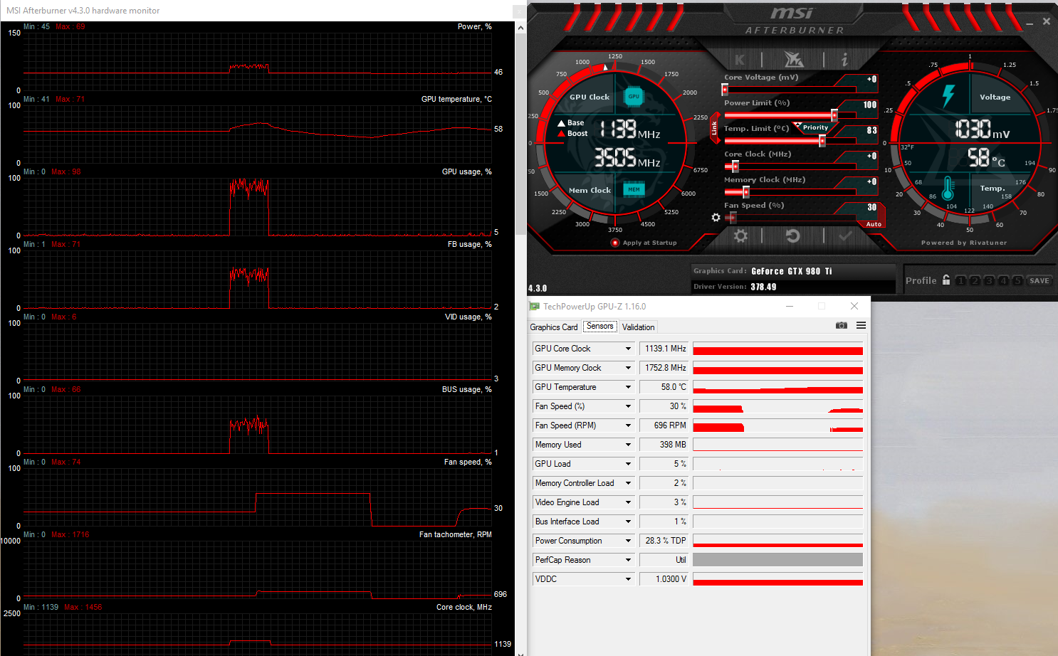1058x656 pixels.
Task: Open the information i icon in Afterburner
Action: point(844,60)
